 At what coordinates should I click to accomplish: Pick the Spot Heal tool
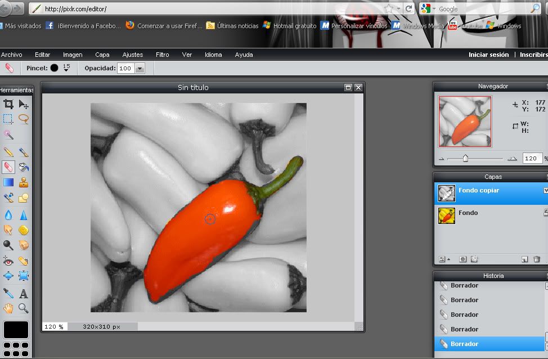point(24,261)
